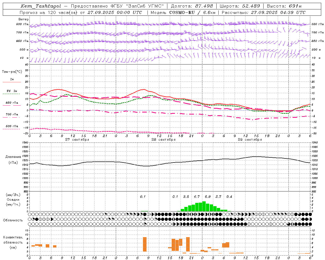This screenshot has width=325, height=260.
Task: Select the Широта: 52.489 header field
Action: point(240,6)
